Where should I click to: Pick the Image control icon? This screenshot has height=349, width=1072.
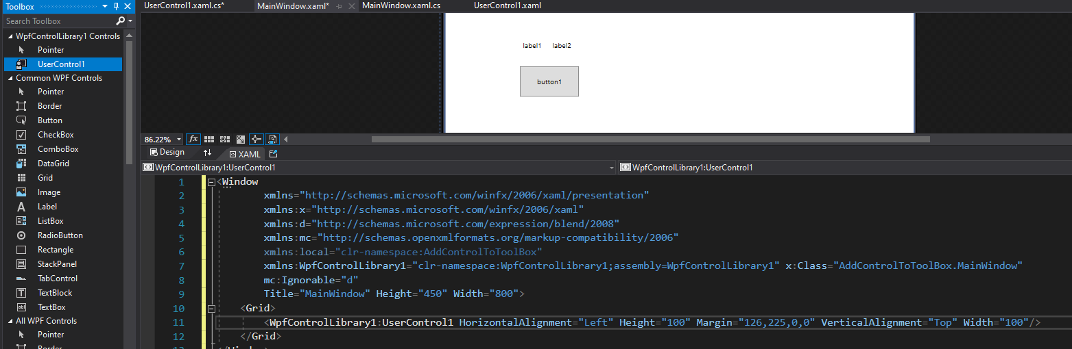point(21,192)
